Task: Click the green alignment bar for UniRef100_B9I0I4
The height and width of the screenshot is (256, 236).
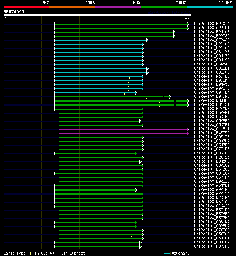Action: coord(121,24)
